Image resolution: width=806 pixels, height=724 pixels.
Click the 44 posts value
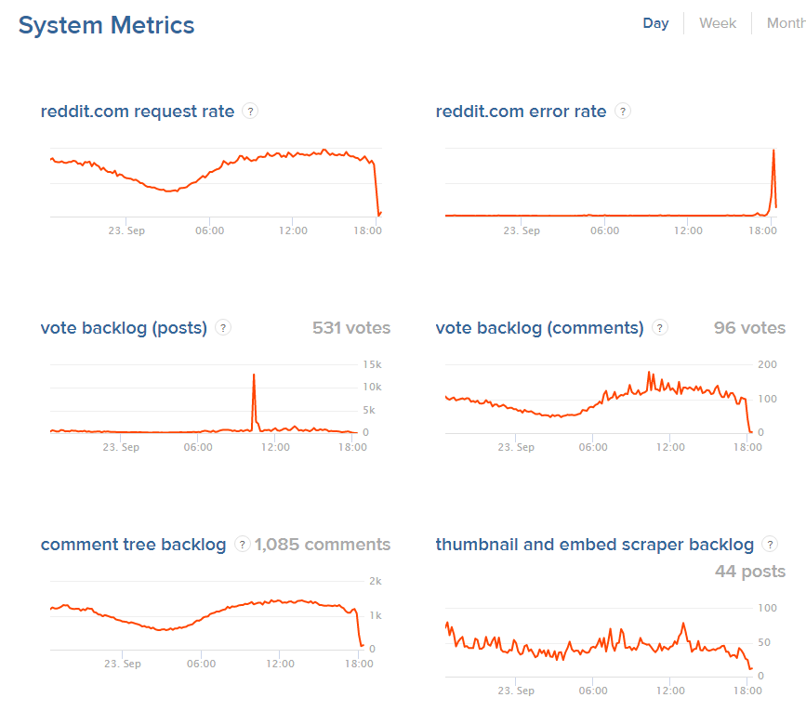pyautogui.click(x=750, y=572)
